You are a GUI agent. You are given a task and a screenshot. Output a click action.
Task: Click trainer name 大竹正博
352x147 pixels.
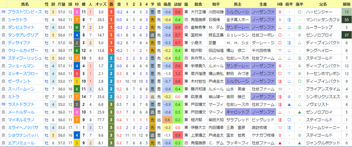[x=198, y=12]
